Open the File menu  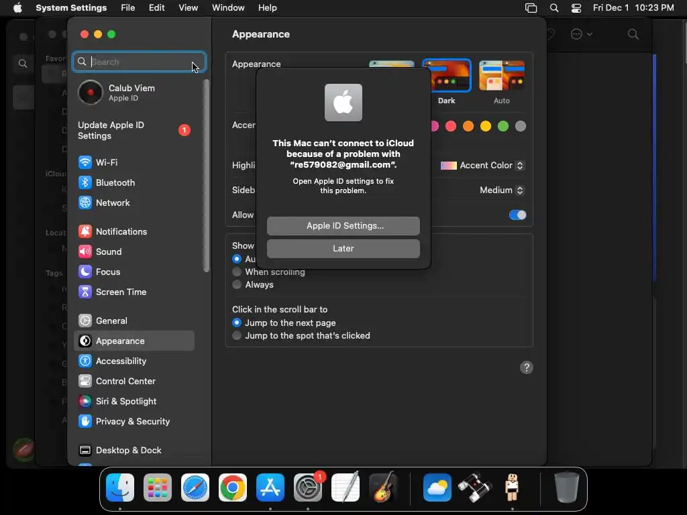pos(128,8)
